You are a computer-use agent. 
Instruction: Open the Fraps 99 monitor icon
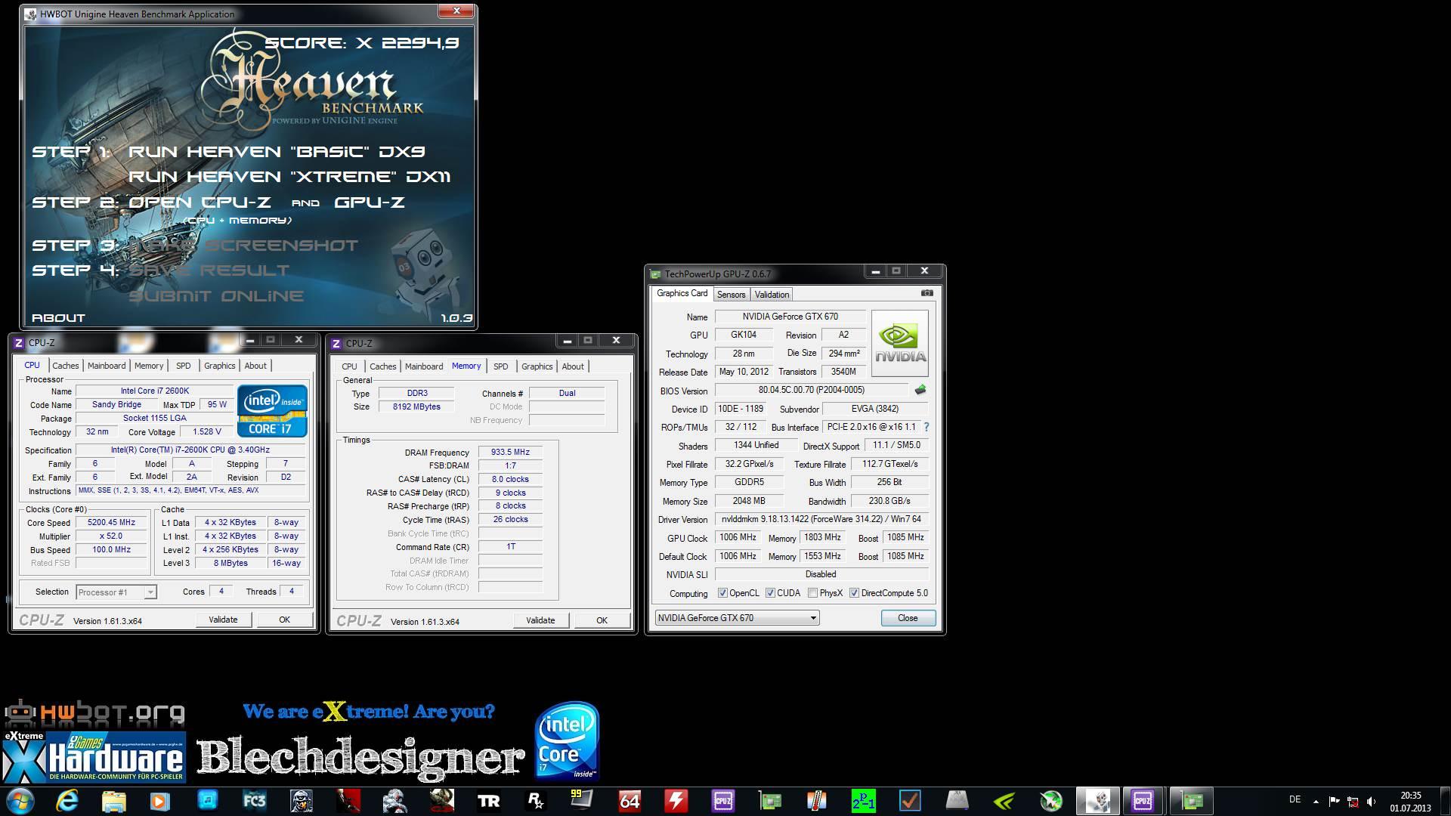click(x=582, y=800)
